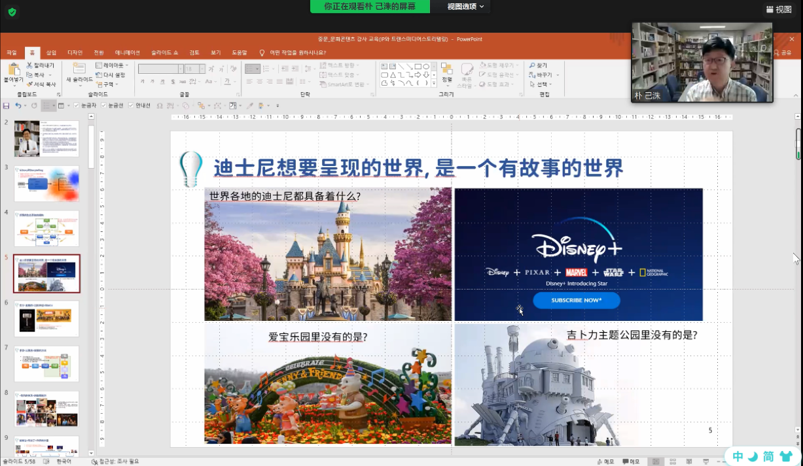The height and width of the screenshot is (466, 803).
Task: Click the eyedropper icon in quick toolbar
Action: point(249,105)
